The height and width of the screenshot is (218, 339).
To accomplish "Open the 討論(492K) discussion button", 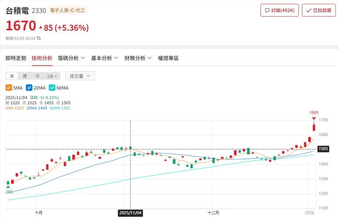I will click(279, 10).
